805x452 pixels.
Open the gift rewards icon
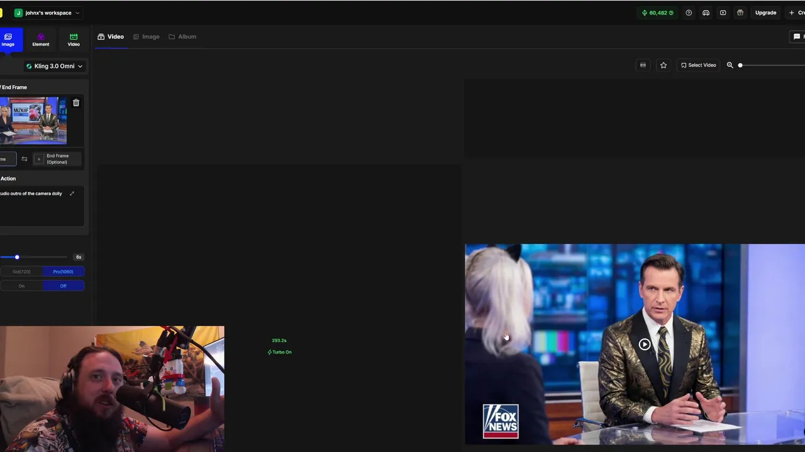740,13
